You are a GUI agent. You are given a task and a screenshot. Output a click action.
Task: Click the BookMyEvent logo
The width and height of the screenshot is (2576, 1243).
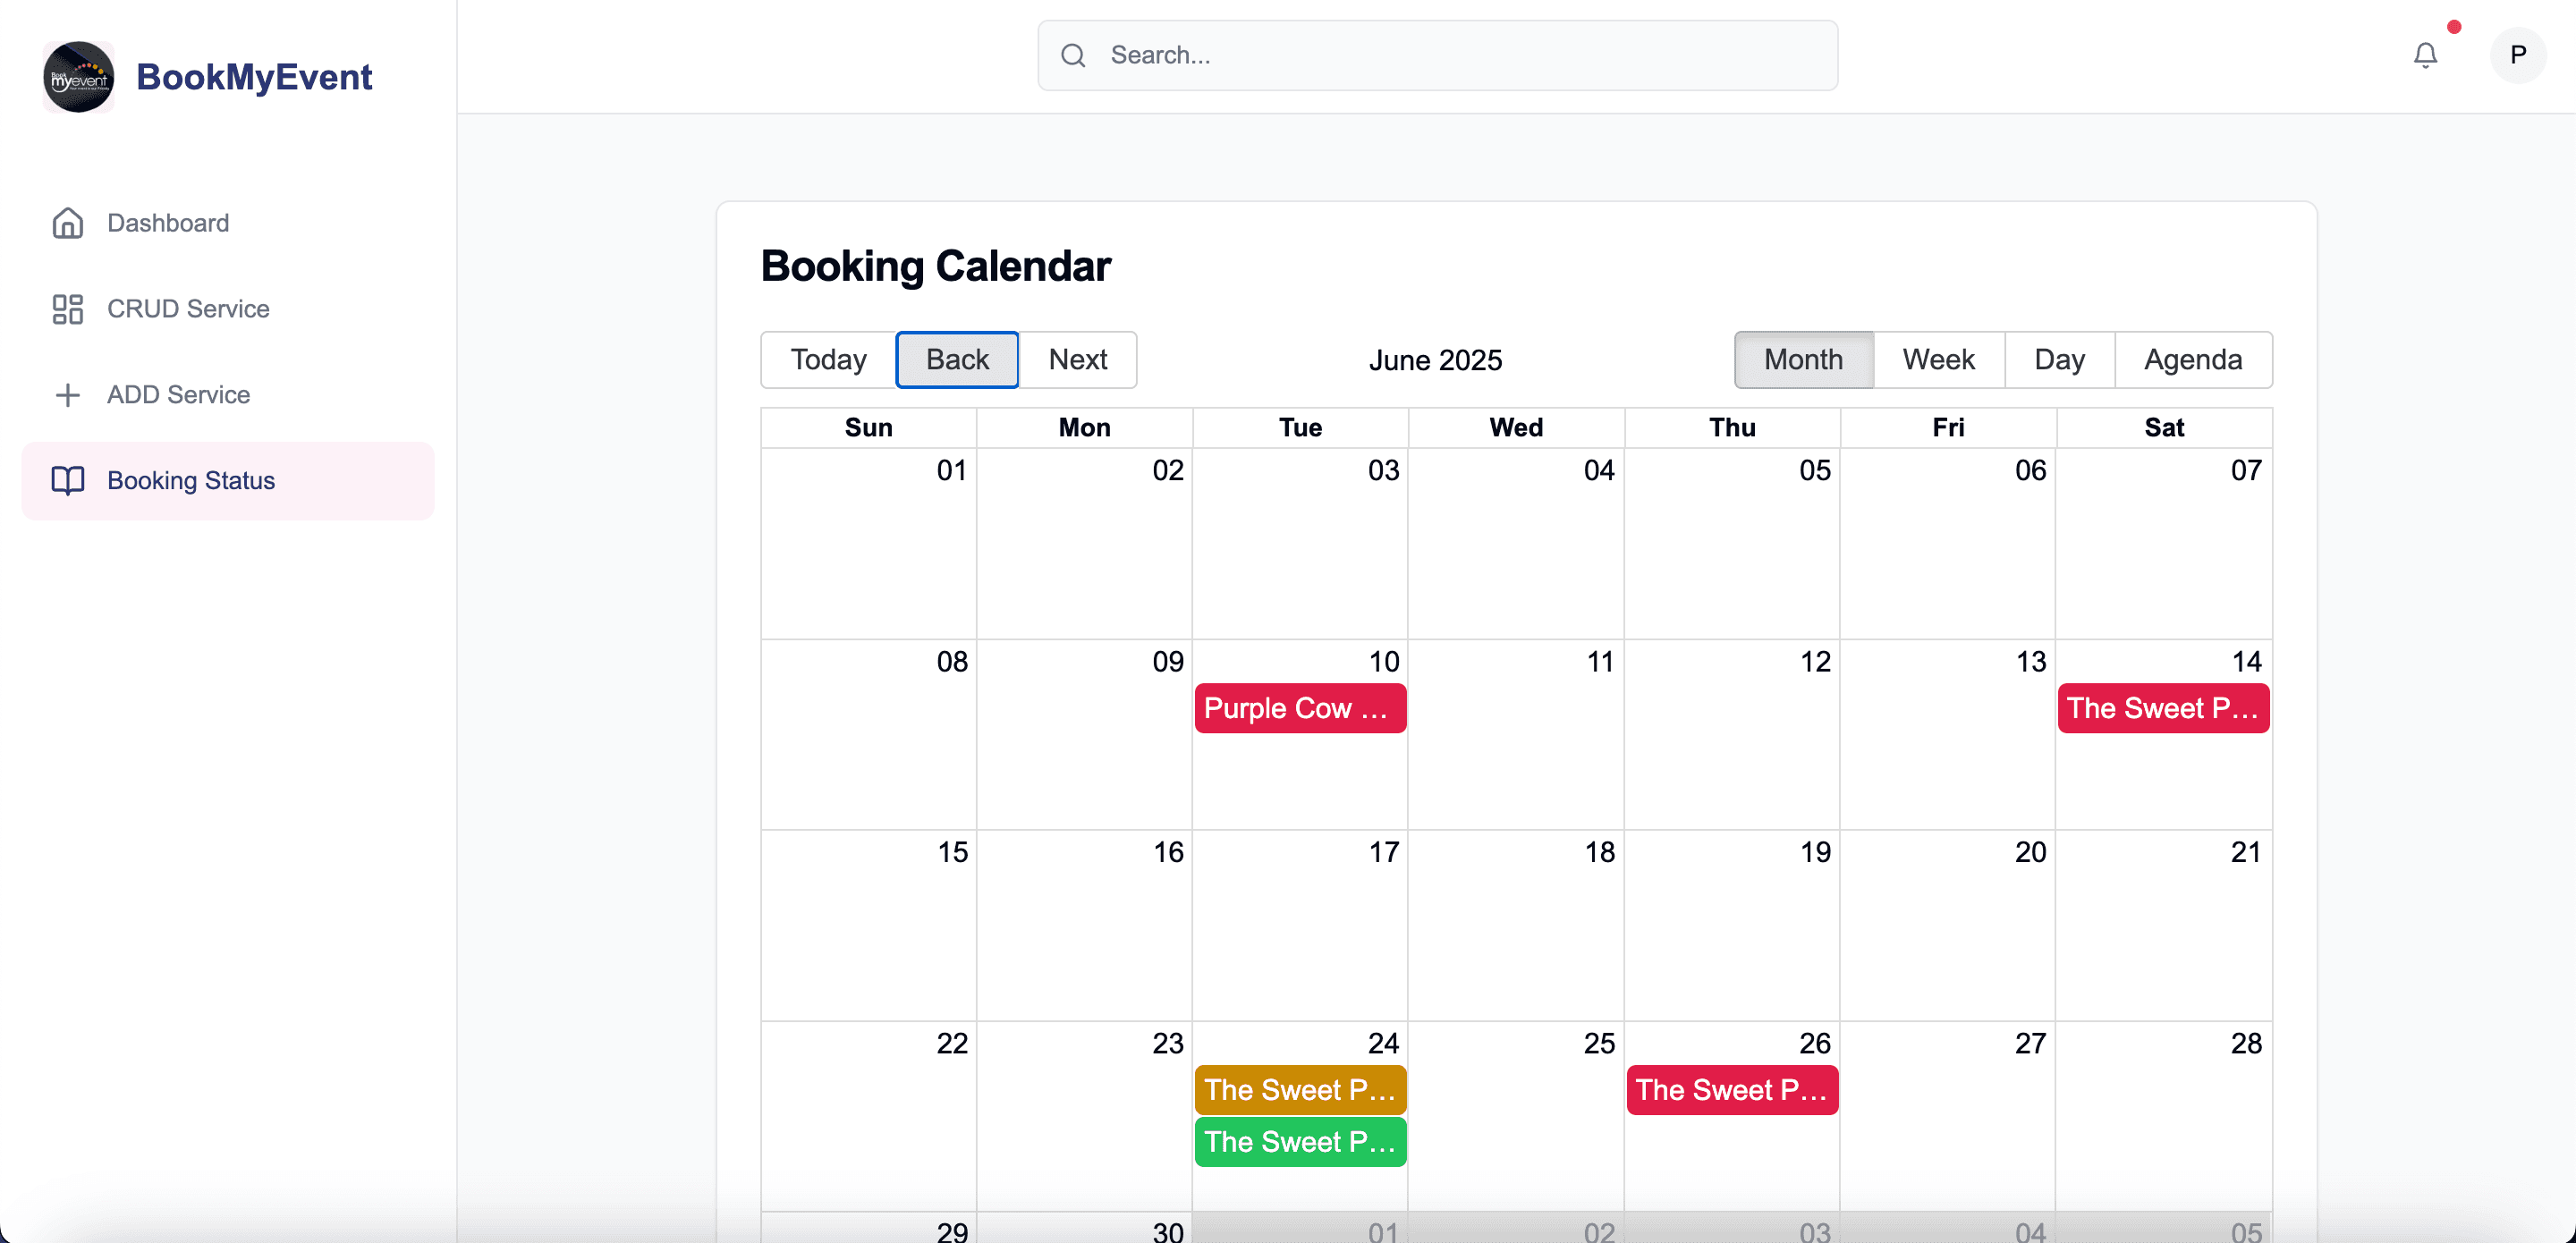[x=207, y=77]
